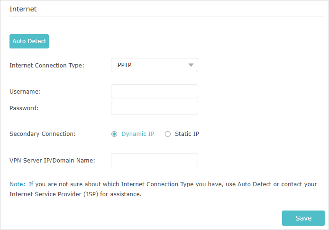Focus the VPN Server IP/Domain Name field
Image resolution: width=329 pixels, height=230 pixels.
click(155, 160)
